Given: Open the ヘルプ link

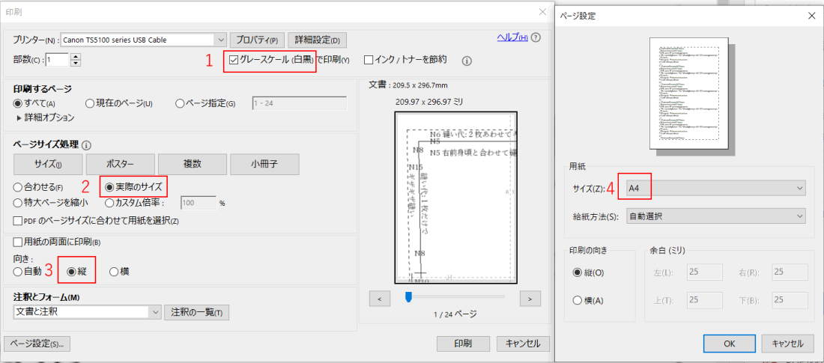Looking at the screenshot, I should point(512,38).
